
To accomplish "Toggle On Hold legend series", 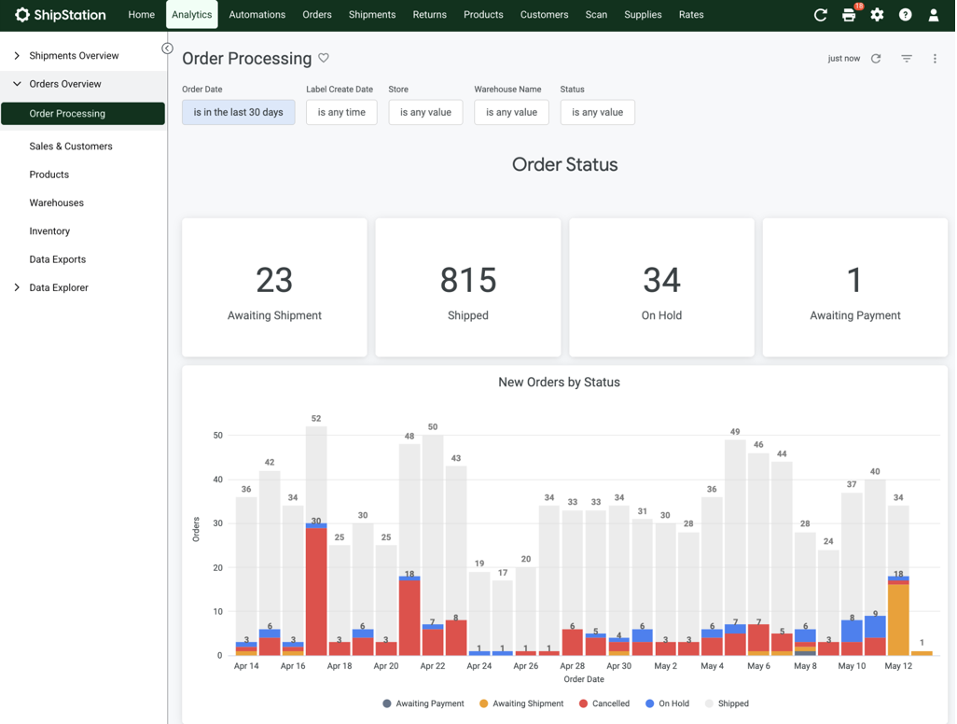I will [668, 703].
